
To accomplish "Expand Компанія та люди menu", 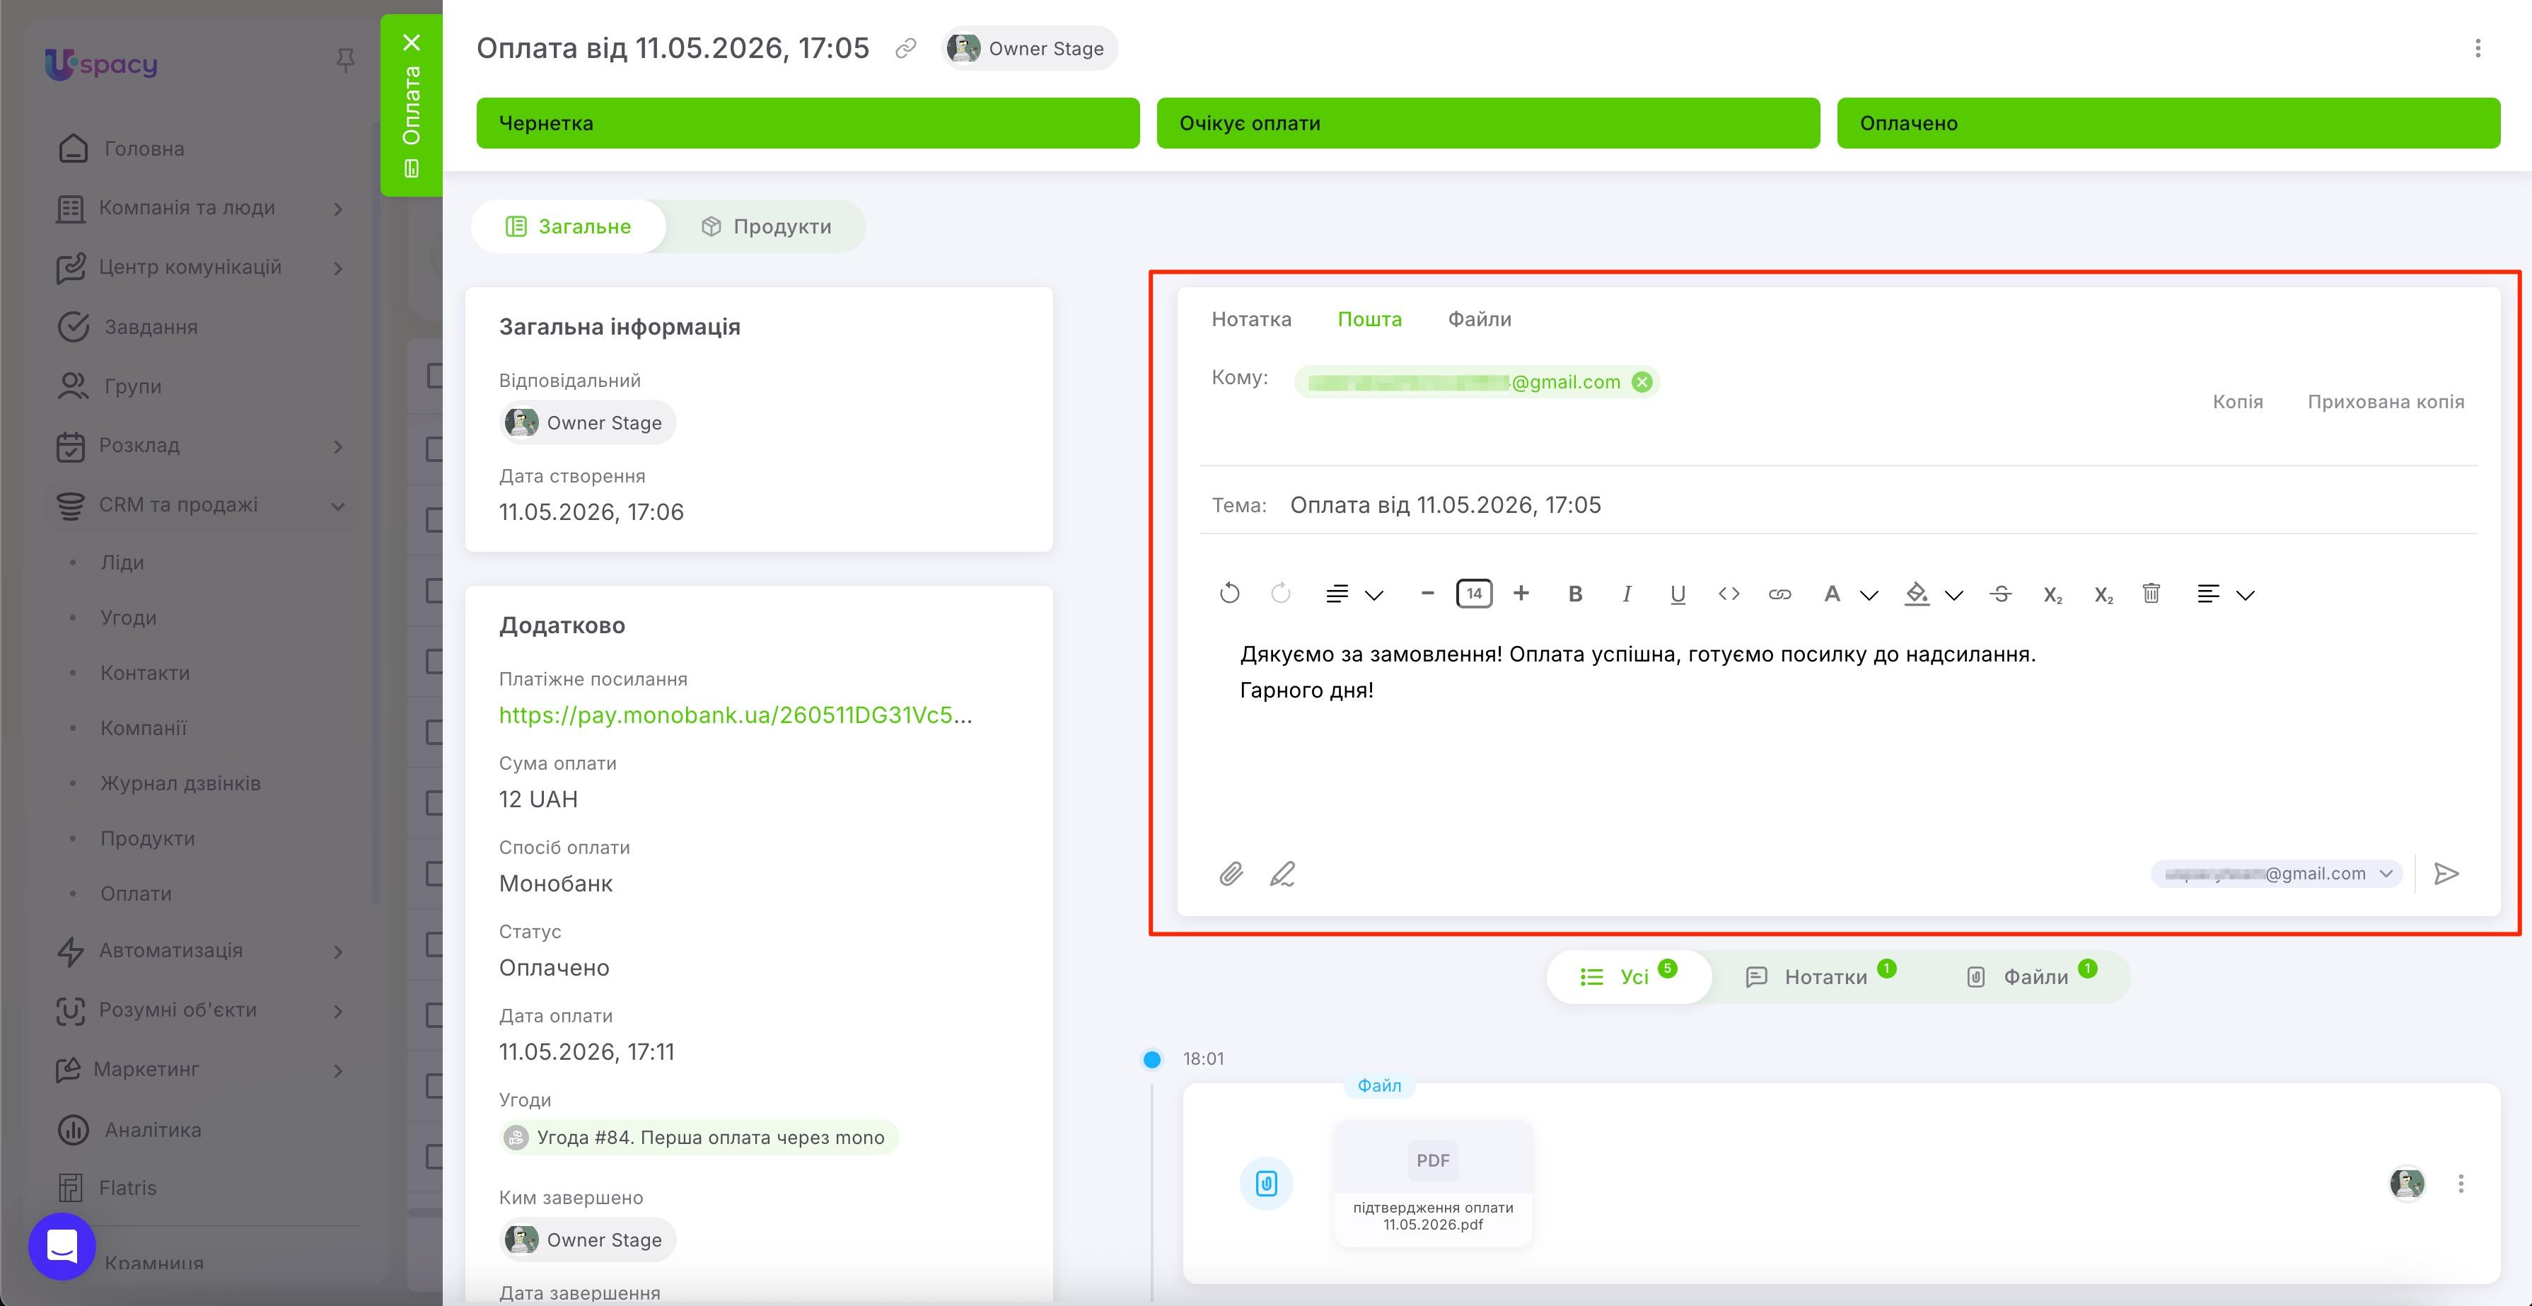I will point(202,207).
